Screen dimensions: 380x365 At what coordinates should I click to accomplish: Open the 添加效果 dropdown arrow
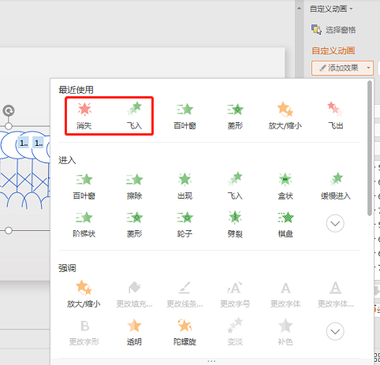pos(368,68)
